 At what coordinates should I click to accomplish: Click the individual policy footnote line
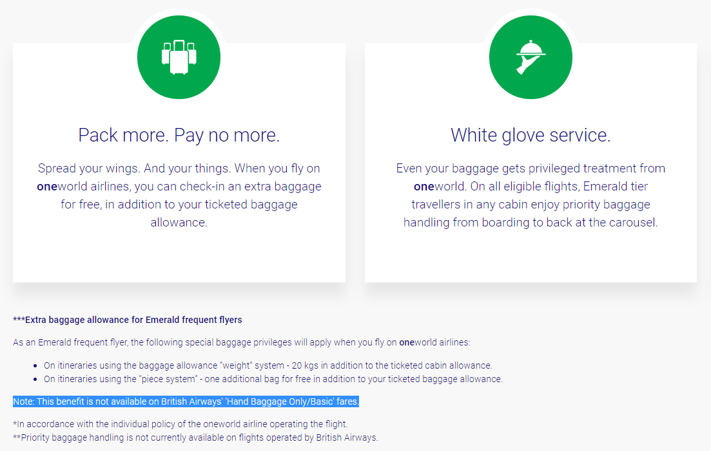[180, 424]
